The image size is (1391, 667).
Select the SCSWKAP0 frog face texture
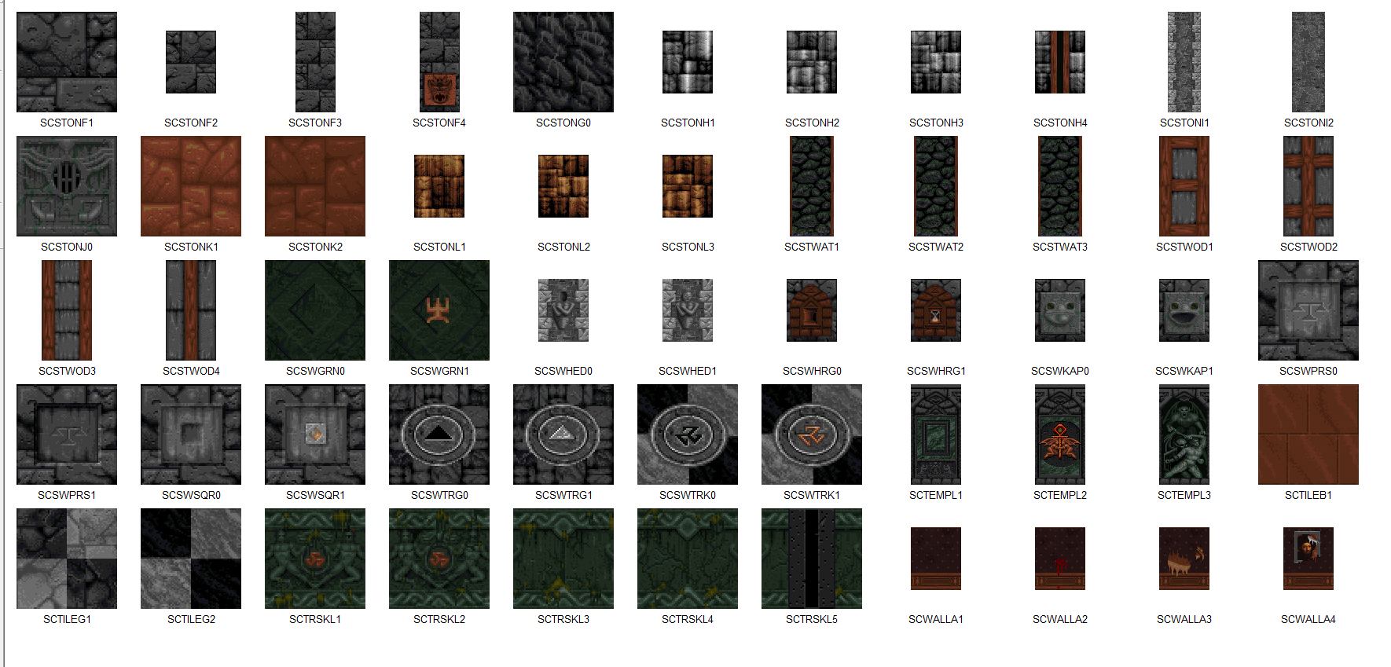1060,310
